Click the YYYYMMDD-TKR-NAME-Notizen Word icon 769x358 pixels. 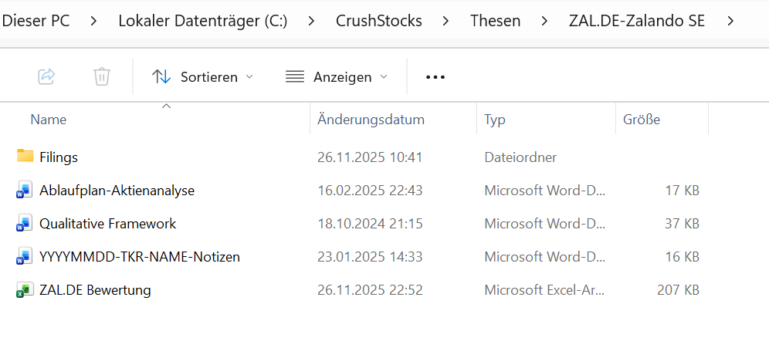(x=25, y=257)
